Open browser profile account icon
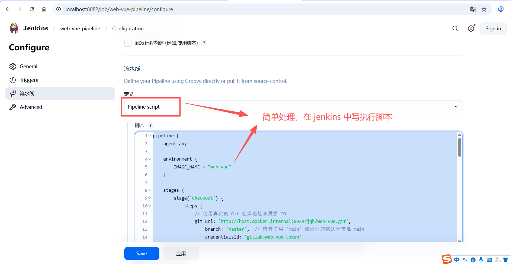 [501, 9]
